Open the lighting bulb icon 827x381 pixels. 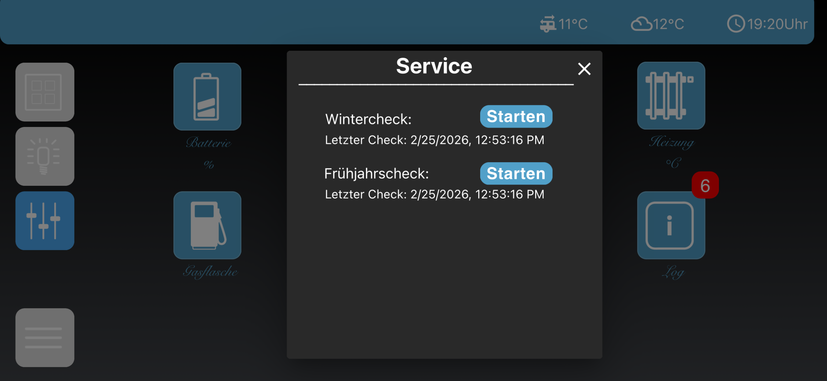click(x=45, y=156)
